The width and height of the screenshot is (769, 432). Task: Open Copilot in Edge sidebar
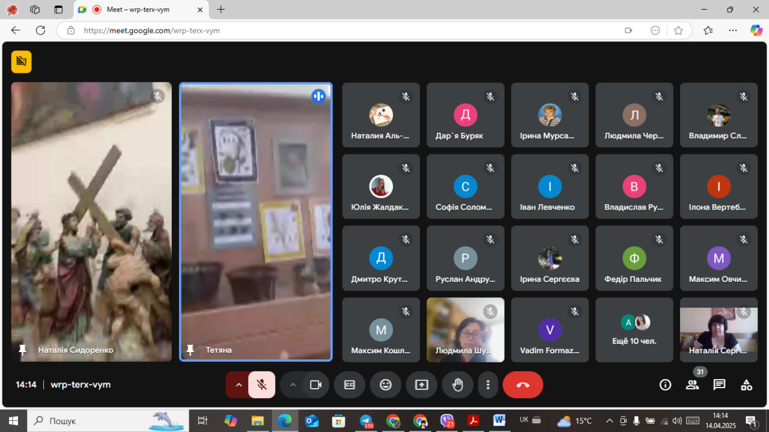(x=756, y=30)
